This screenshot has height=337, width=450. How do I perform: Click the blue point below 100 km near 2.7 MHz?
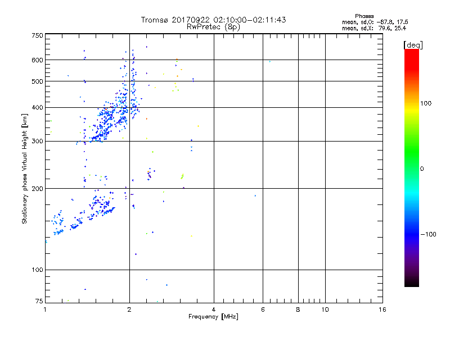[166, 285]
